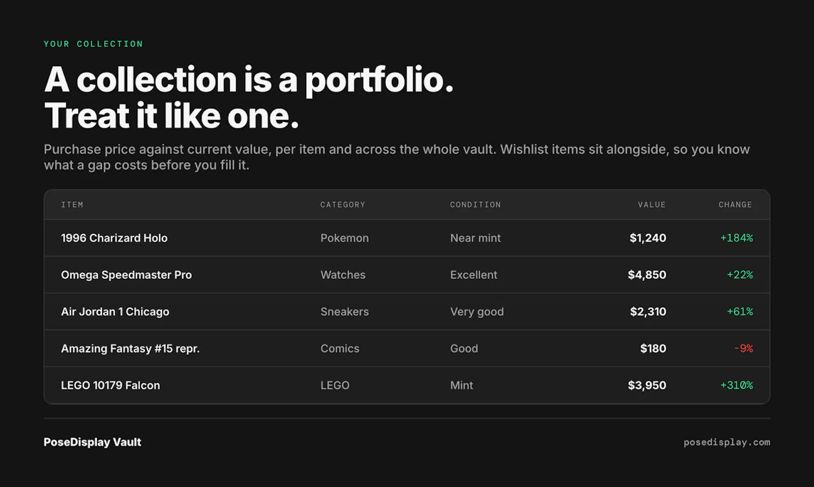Click the $3,950 value

tap(647, 385)
